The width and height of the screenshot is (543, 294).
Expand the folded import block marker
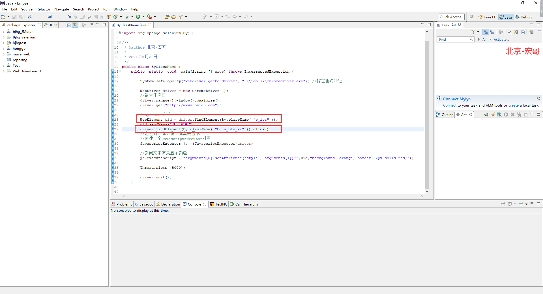coord(120,33)
